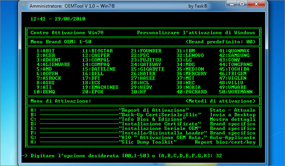The width and height of the screenshot is (285, 166).
Task: Open option H "Slic Dump Toolkit"
Action: tap(148, 142)
